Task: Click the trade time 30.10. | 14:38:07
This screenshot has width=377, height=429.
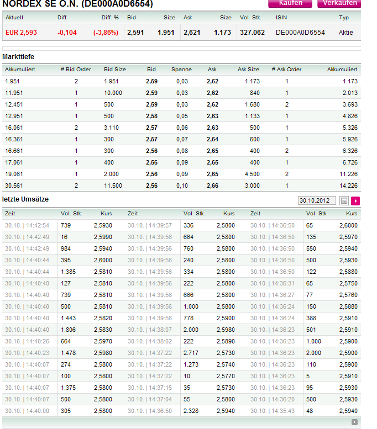Action: 150,330
